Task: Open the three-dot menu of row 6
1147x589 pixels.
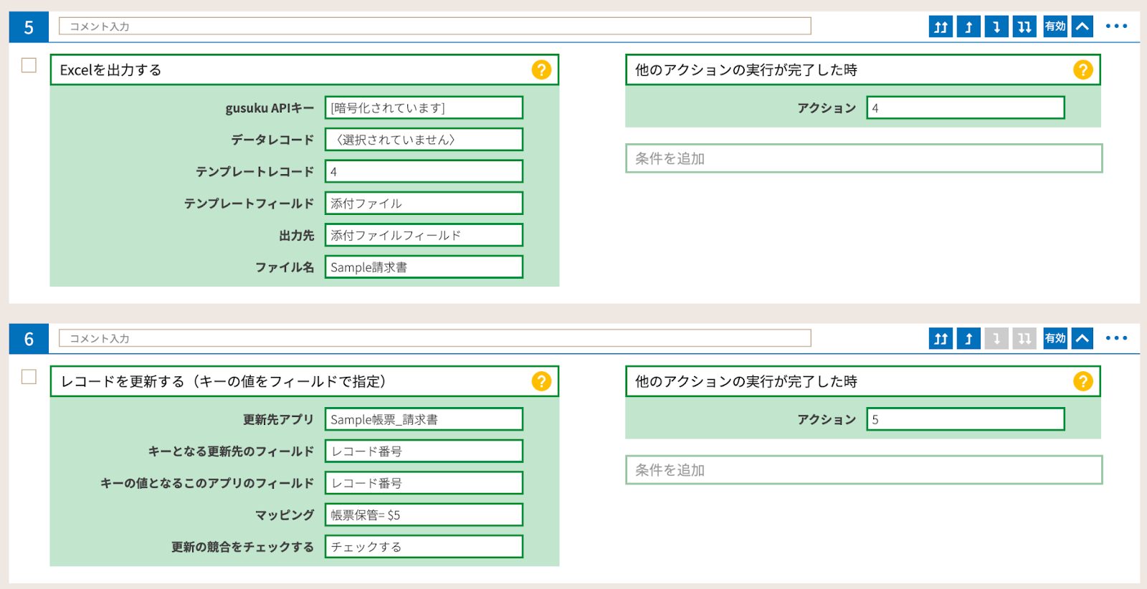Action: click(1116, 338)
